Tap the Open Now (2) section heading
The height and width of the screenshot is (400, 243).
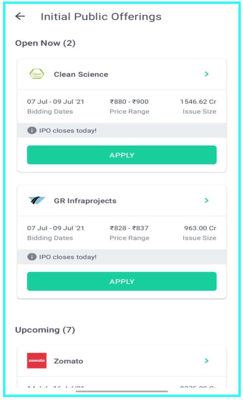point(45,43)
